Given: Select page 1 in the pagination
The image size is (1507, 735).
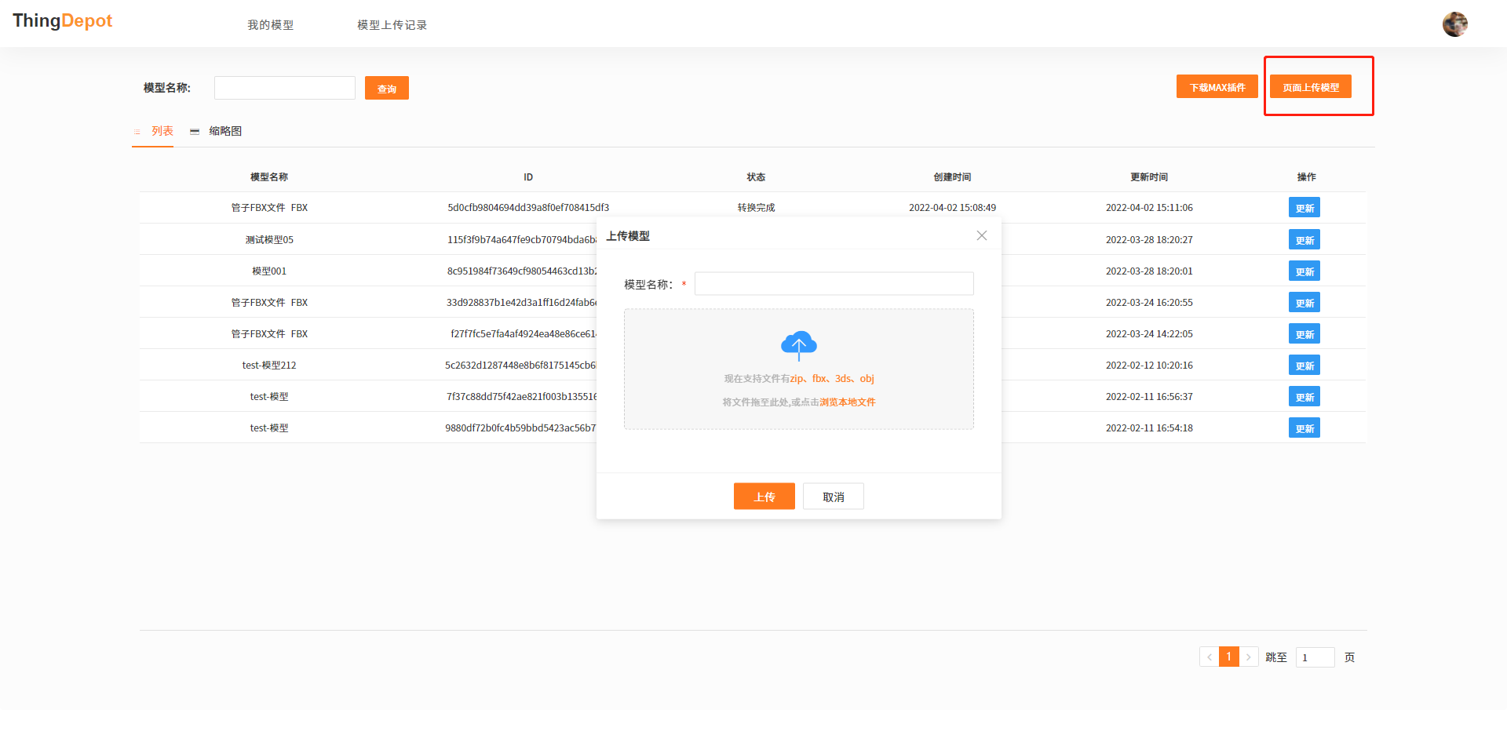Looking at the screenshot, I should (1228, 657).
